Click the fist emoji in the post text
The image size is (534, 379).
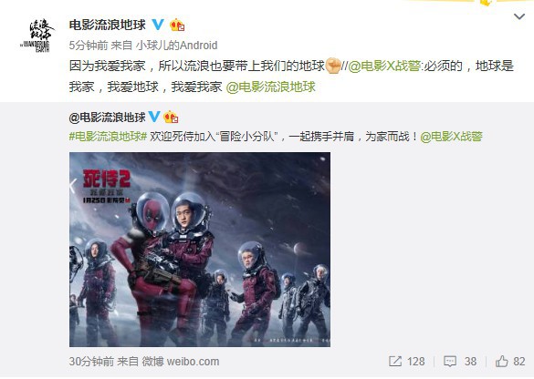click(x=333, y=66)
